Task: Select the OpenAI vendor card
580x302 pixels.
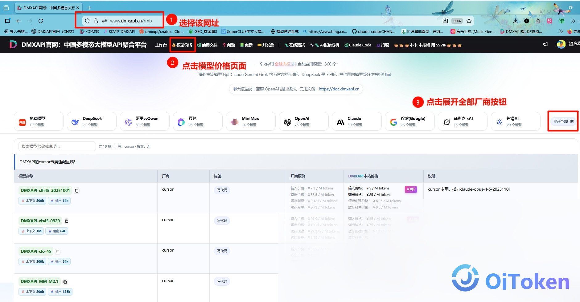Action: (x=304, y=121)
